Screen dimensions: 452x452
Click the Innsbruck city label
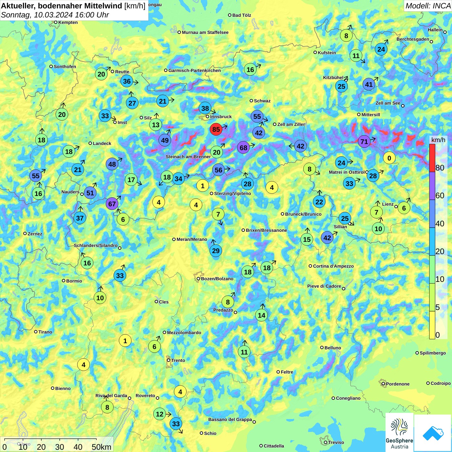point(221,117)
